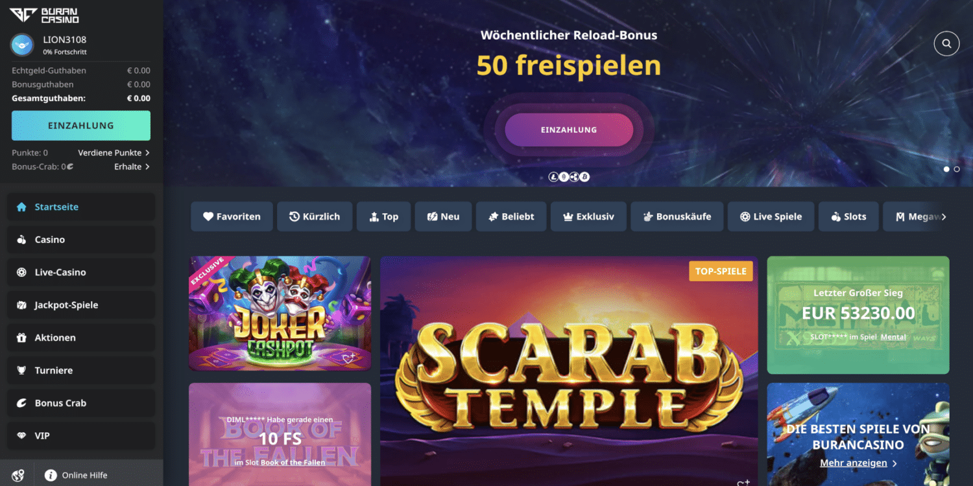Open the Live-Casino menu item
The image size is (973, 486).
coord(81,272)
